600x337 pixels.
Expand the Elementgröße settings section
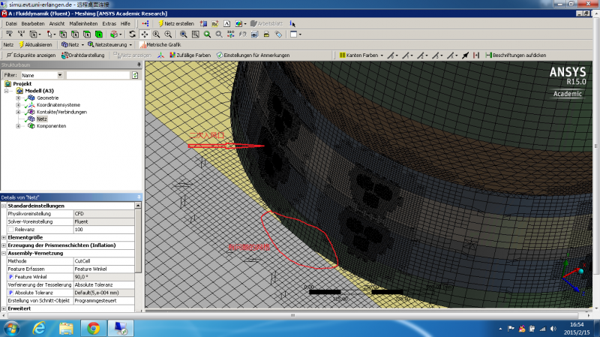pos(4,237)
